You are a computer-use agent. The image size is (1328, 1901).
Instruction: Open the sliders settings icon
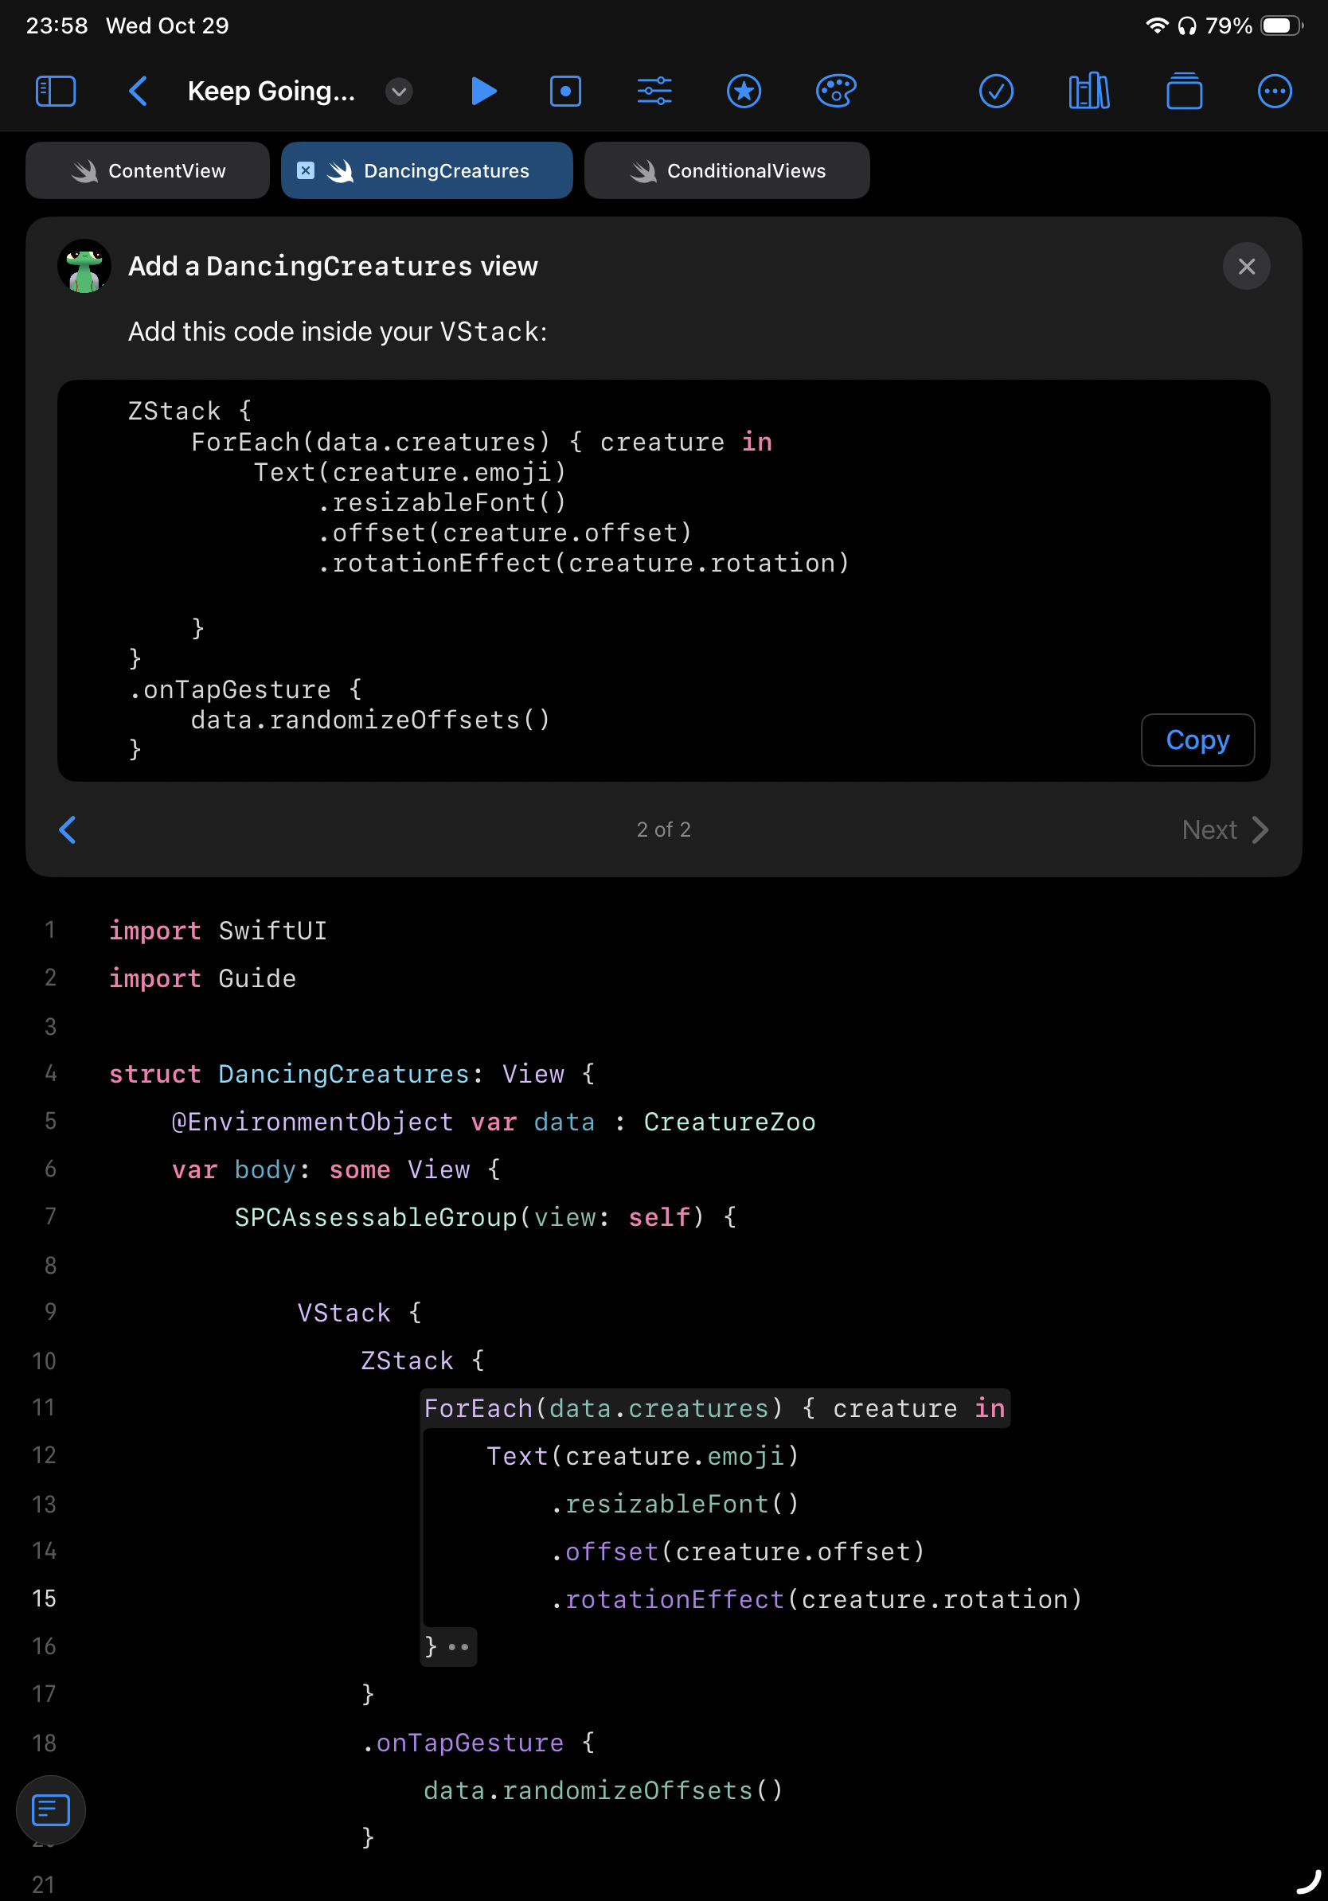pyautogui.click(x=654, y=91)
